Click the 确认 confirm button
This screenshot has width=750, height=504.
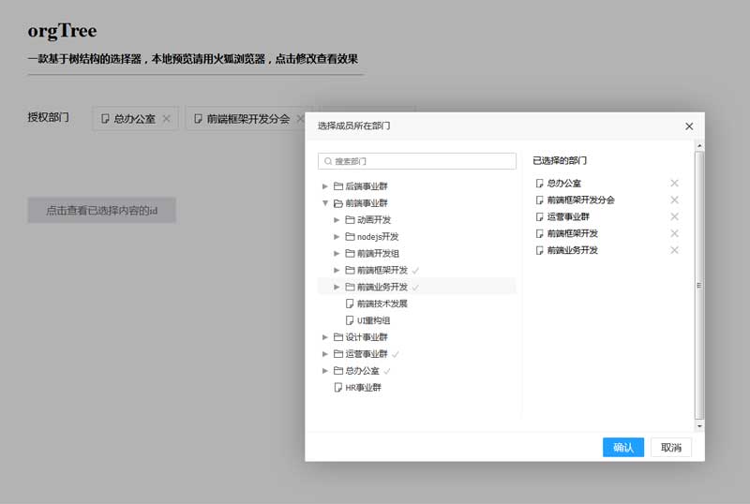coord(623,447)
